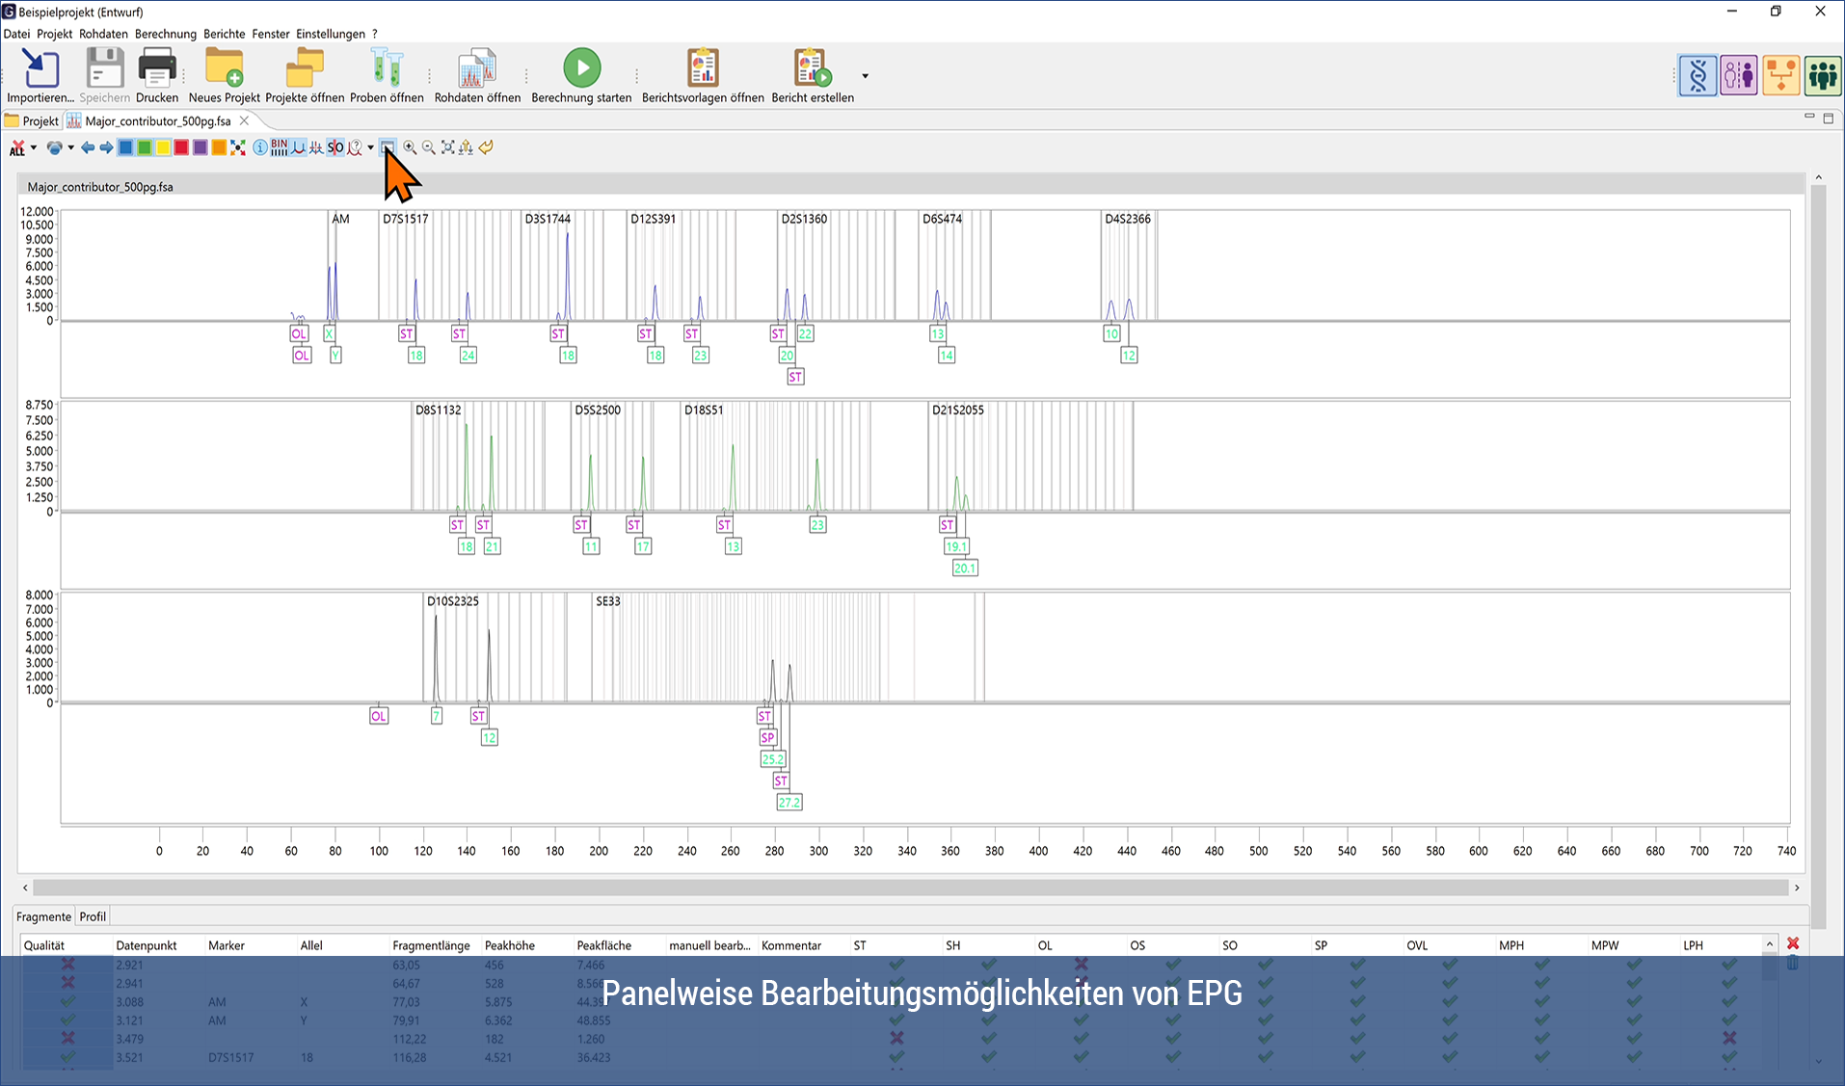Open the Fenster menu
The width and height of the screenshot is (1845, 1086).
pyautogui.click(x=271, y=34)
